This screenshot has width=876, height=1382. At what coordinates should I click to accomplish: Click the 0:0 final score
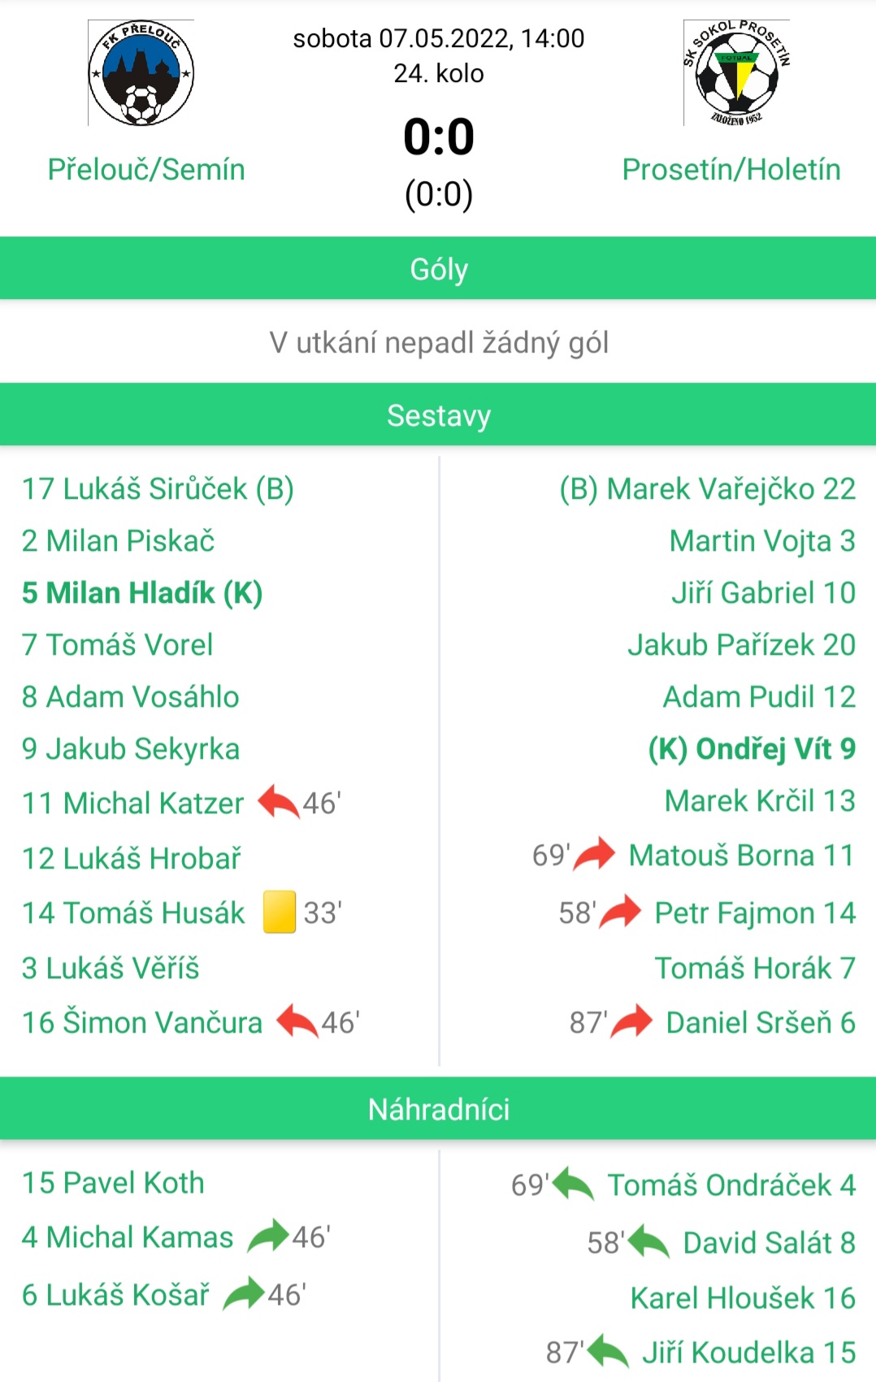tap(439, 136)
